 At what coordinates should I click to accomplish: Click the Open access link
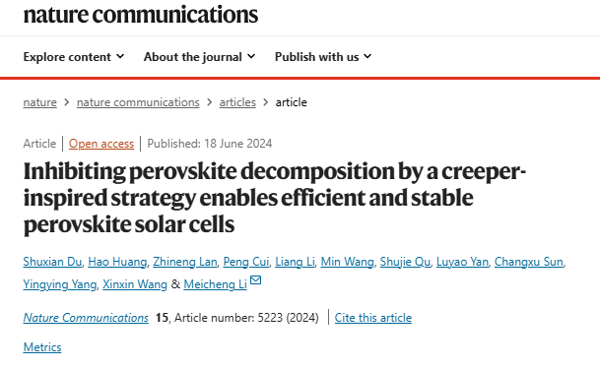coord(101,144)
